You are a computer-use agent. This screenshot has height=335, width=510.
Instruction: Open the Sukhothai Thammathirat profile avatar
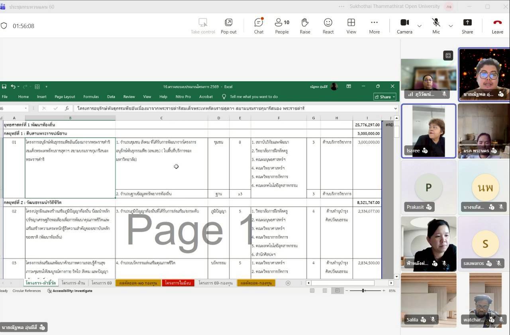(449, 6)
